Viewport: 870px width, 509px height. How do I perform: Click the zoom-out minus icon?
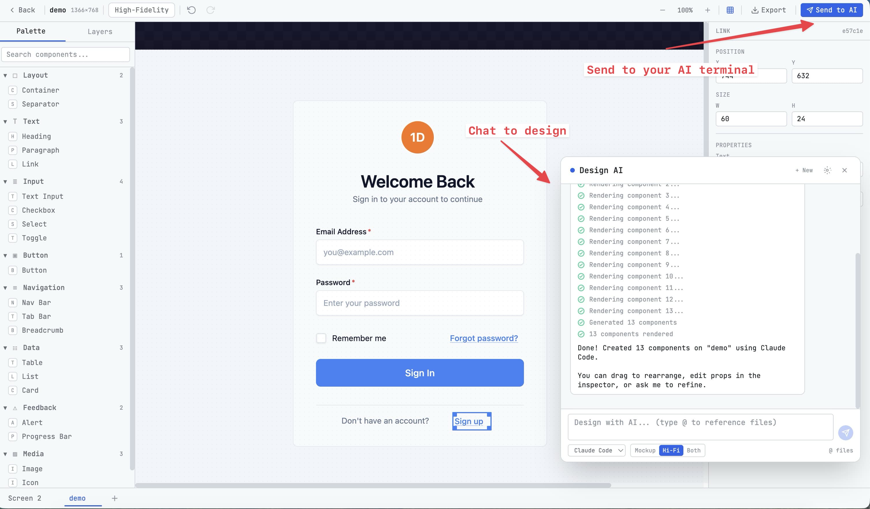coord(662,10)
